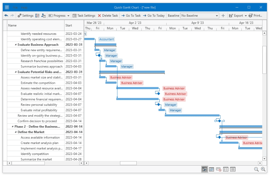The height and width of the screenshot is (175, 270).
Task: Click the Apr 9 '23 week header
Action: point(197,23)
